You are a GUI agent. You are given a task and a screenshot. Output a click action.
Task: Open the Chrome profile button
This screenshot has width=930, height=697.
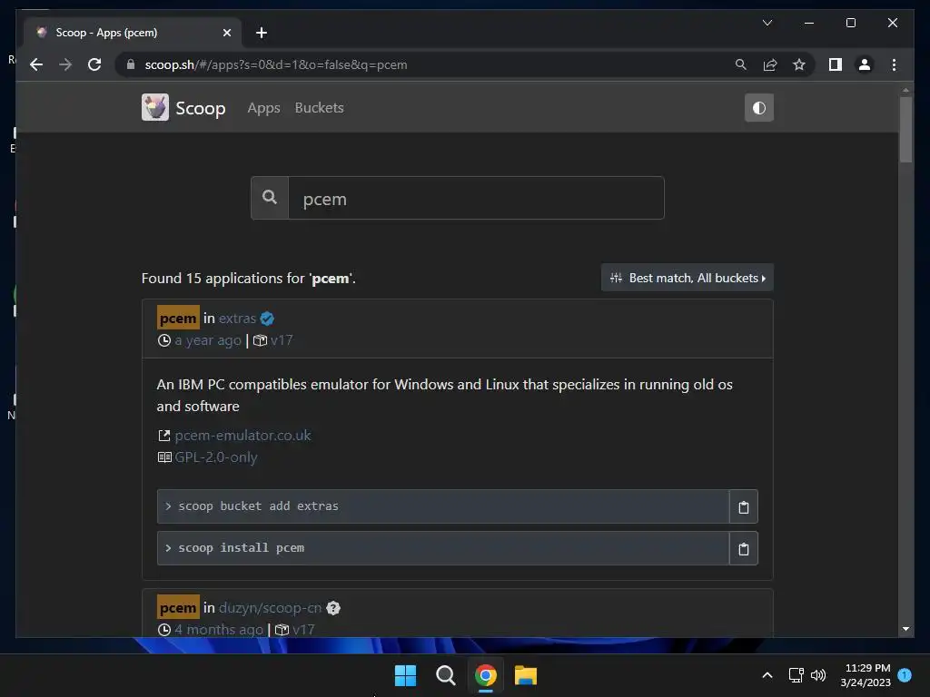click(x=865, y=64)
